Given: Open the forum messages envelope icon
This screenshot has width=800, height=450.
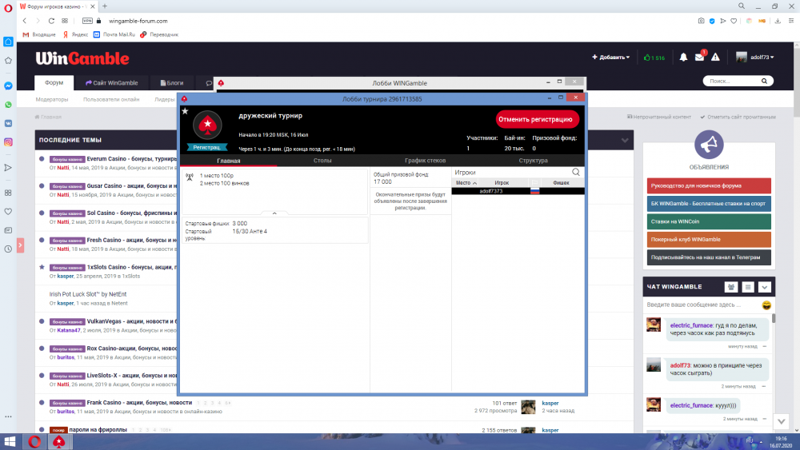Looking at the screenshot, I should point(699,58).
